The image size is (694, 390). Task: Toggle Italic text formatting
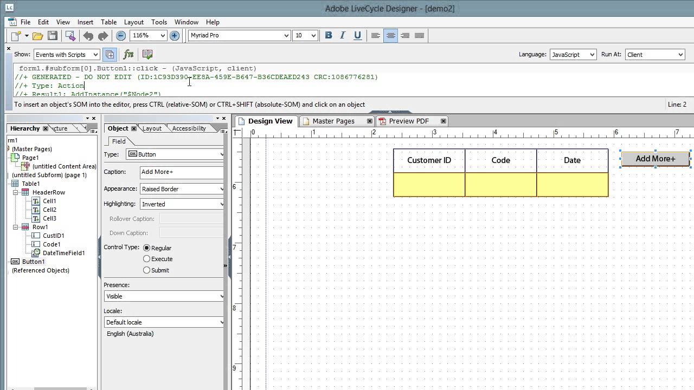(343, 35)
